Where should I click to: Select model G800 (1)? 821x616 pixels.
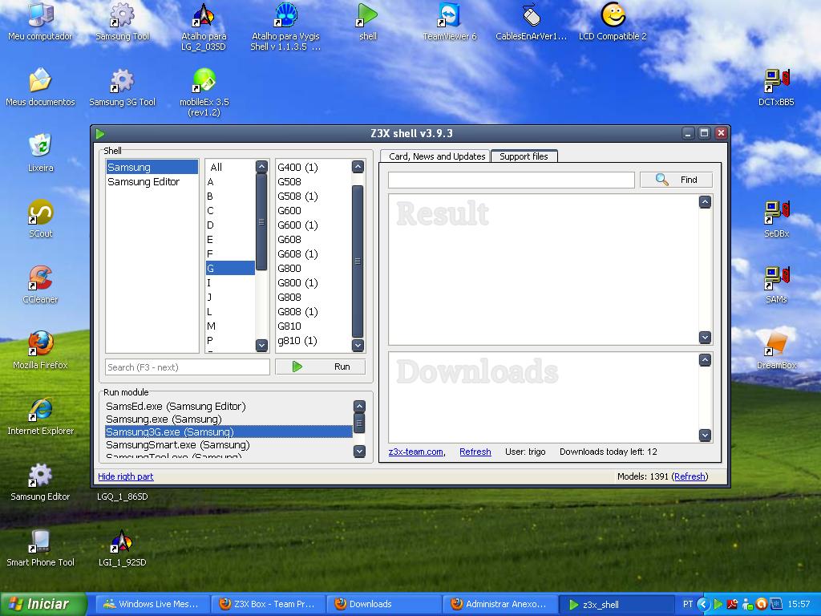(x=313, y=283)
